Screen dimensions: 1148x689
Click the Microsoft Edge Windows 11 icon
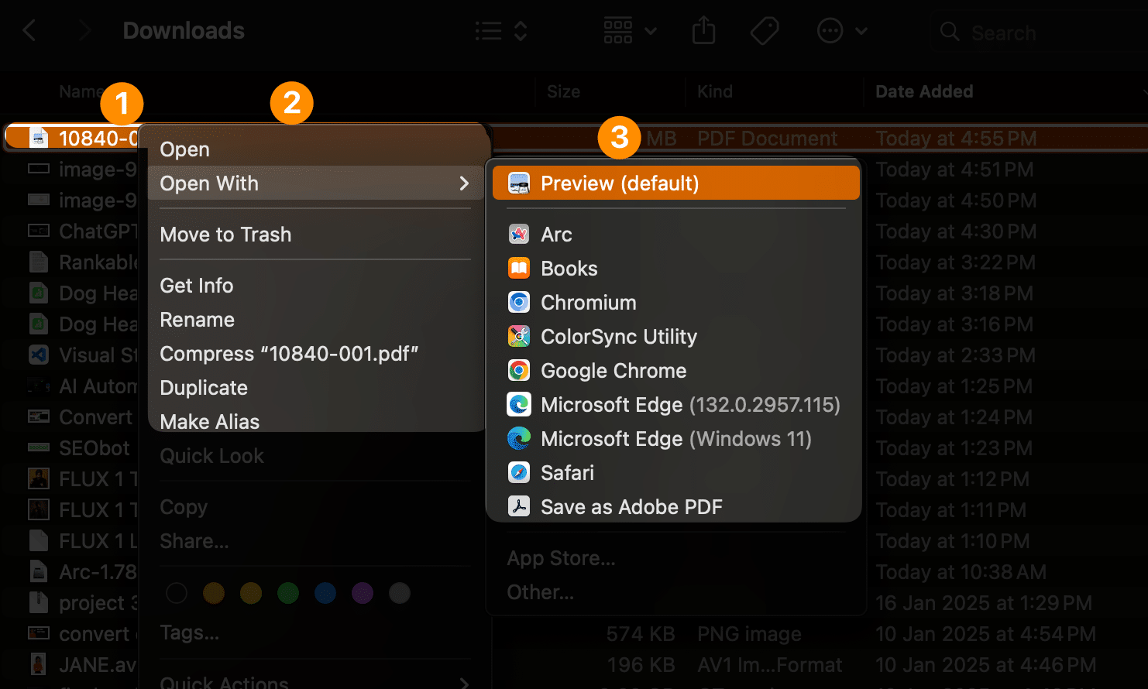[519, 439]
